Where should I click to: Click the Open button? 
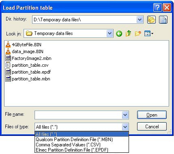[x=152, y=115]
